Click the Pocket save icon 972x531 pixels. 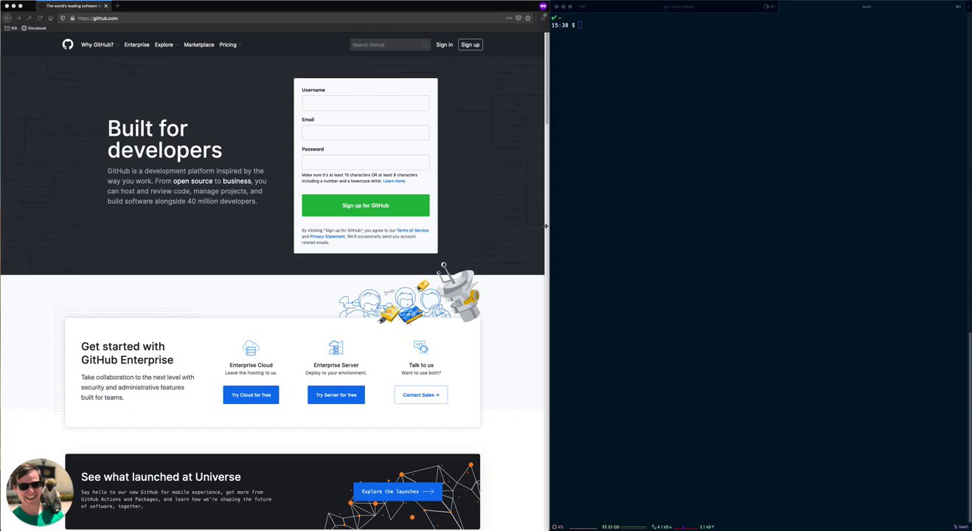(x=518, y=18)
